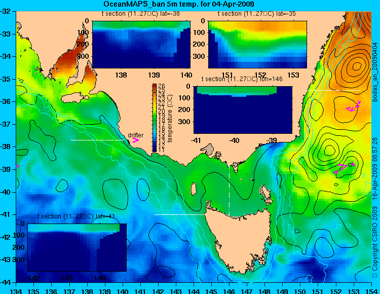The width and height of the screenshot is (380, 294).
Task: Click the main x-axis tick label '137'
Action: 69,291
